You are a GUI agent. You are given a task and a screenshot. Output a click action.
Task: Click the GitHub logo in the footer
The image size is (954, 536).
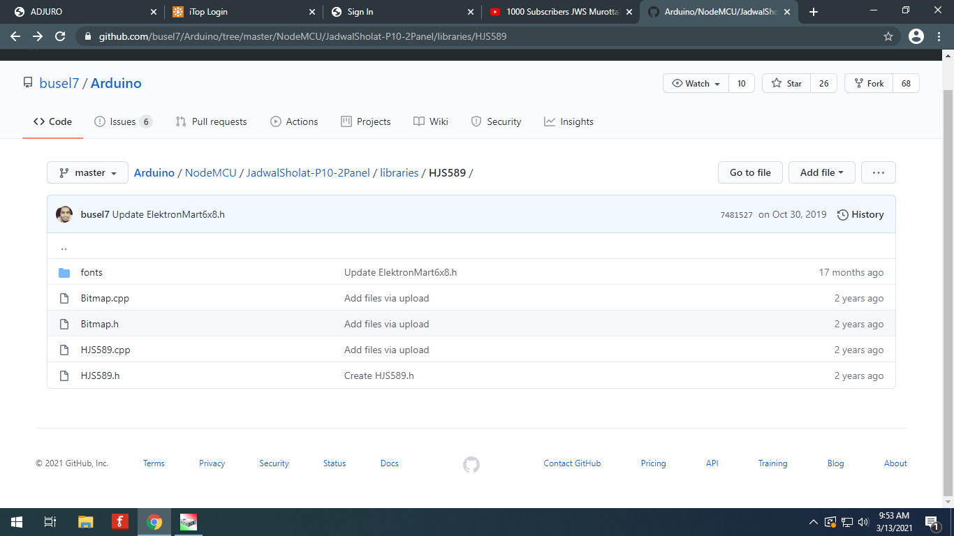click(x=471, y=464)
